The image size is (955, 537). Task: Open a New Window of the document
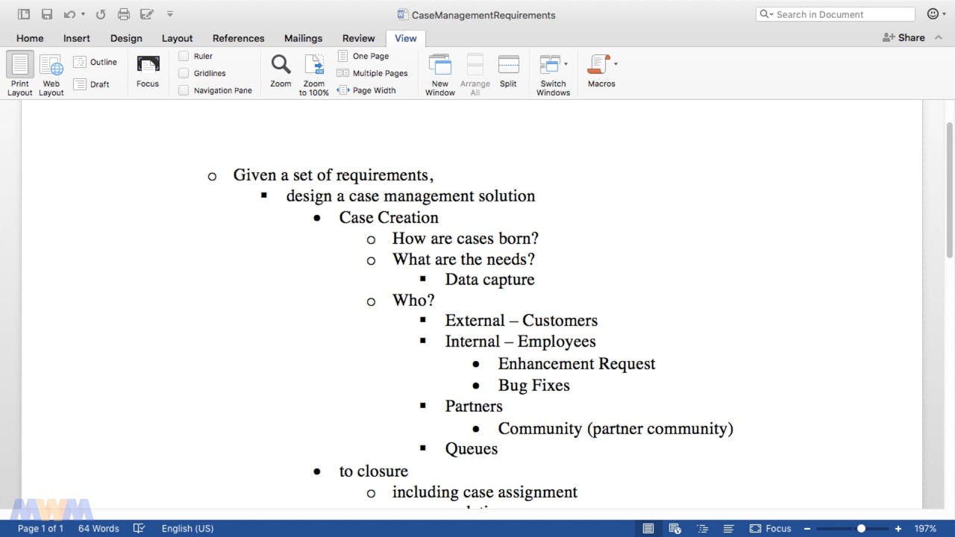tap(440, 74)
